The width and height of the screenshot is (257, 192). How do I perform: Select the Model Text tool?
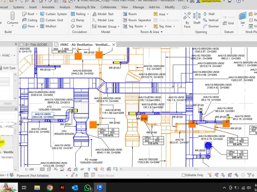[103, 14]
